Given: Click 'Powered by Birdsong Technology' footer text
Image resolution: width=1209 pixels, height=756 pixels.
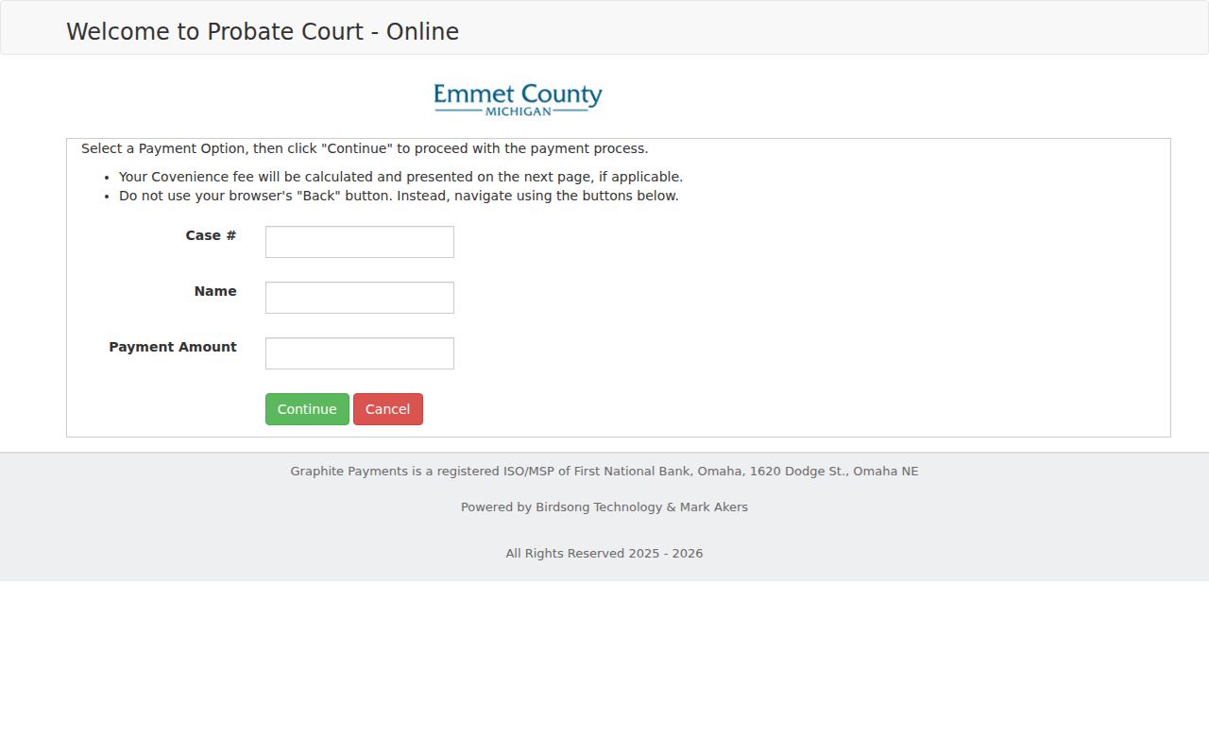Looking at the screenshot, I should [604, 507].
